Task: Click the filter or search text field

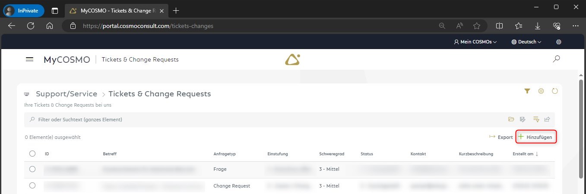Action: tap(259, 119)
